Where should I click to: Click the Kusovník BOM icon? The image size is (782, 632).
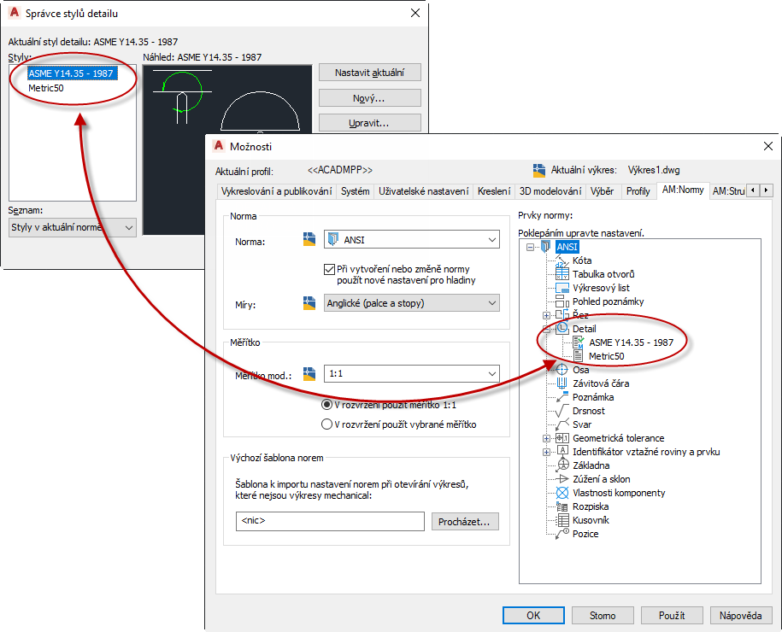pyautogui.click(x=562, y=520)
